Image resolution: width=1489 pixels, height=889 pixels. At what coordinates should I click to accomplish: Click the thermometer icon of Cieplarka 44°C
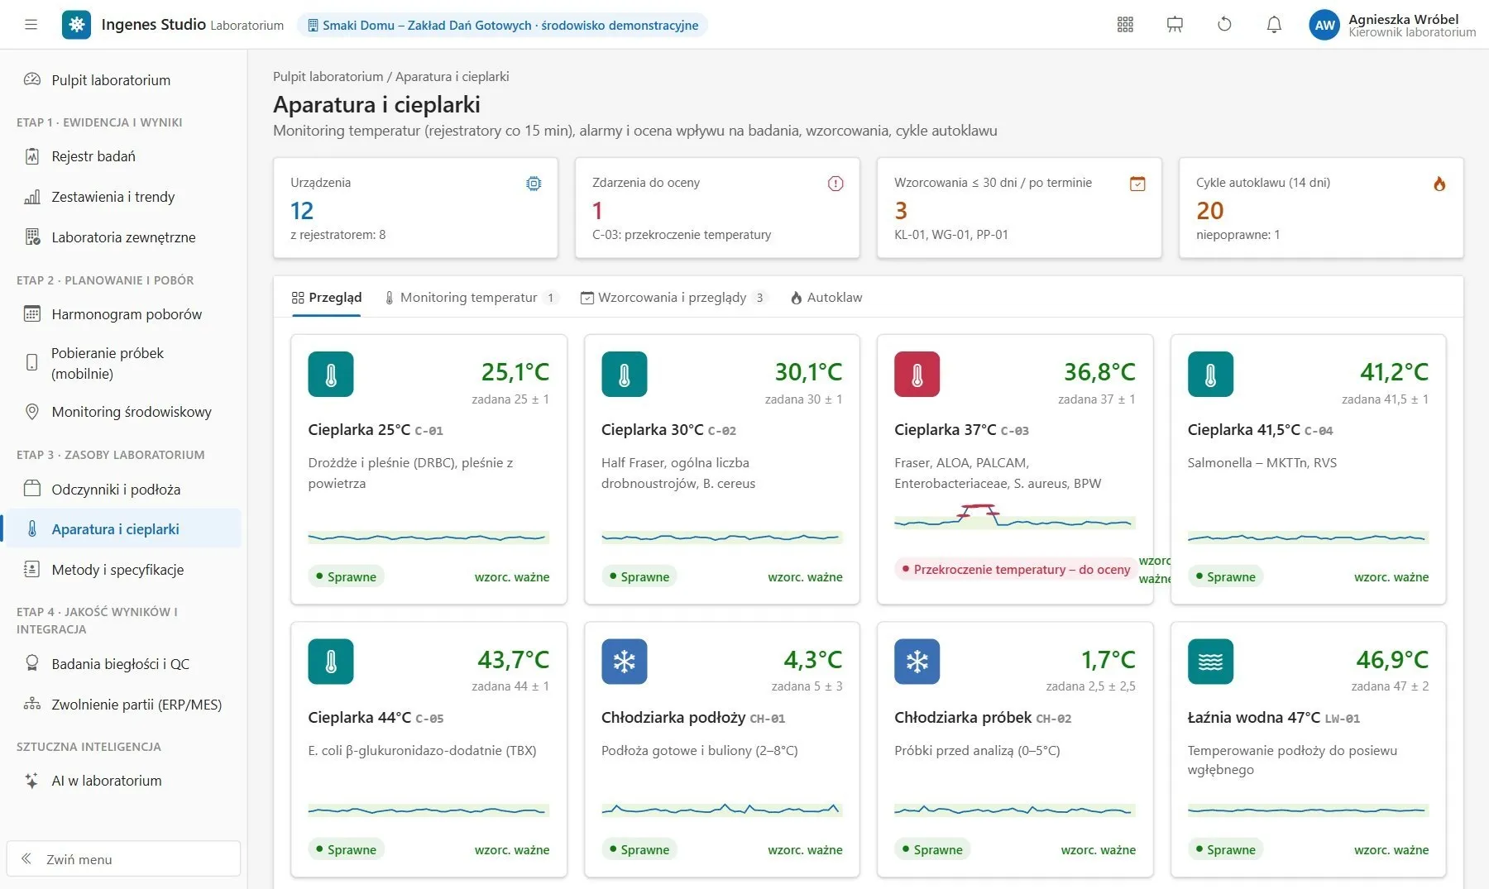click(331, 662)
